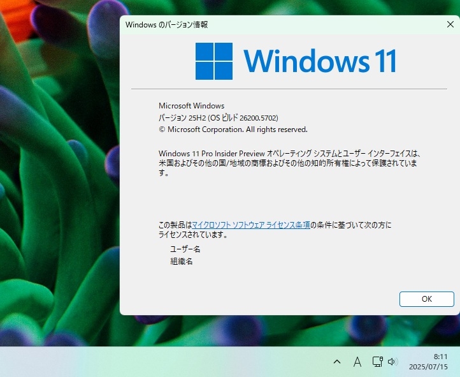Image resolution: width=460 pixels, height=377 pixels.
Task: Close the Windows のバージョン情報 dialog
Action: coord(450,24)
